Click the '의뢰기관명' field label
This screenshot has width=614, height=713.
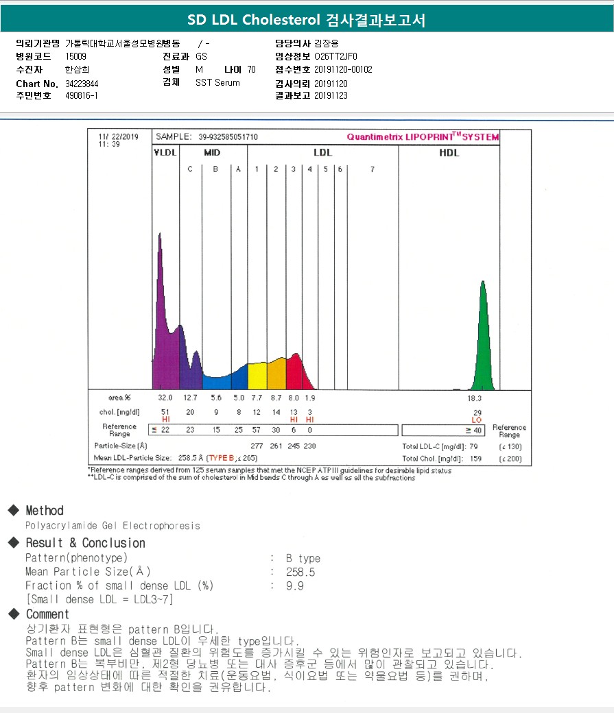[38, 43]
